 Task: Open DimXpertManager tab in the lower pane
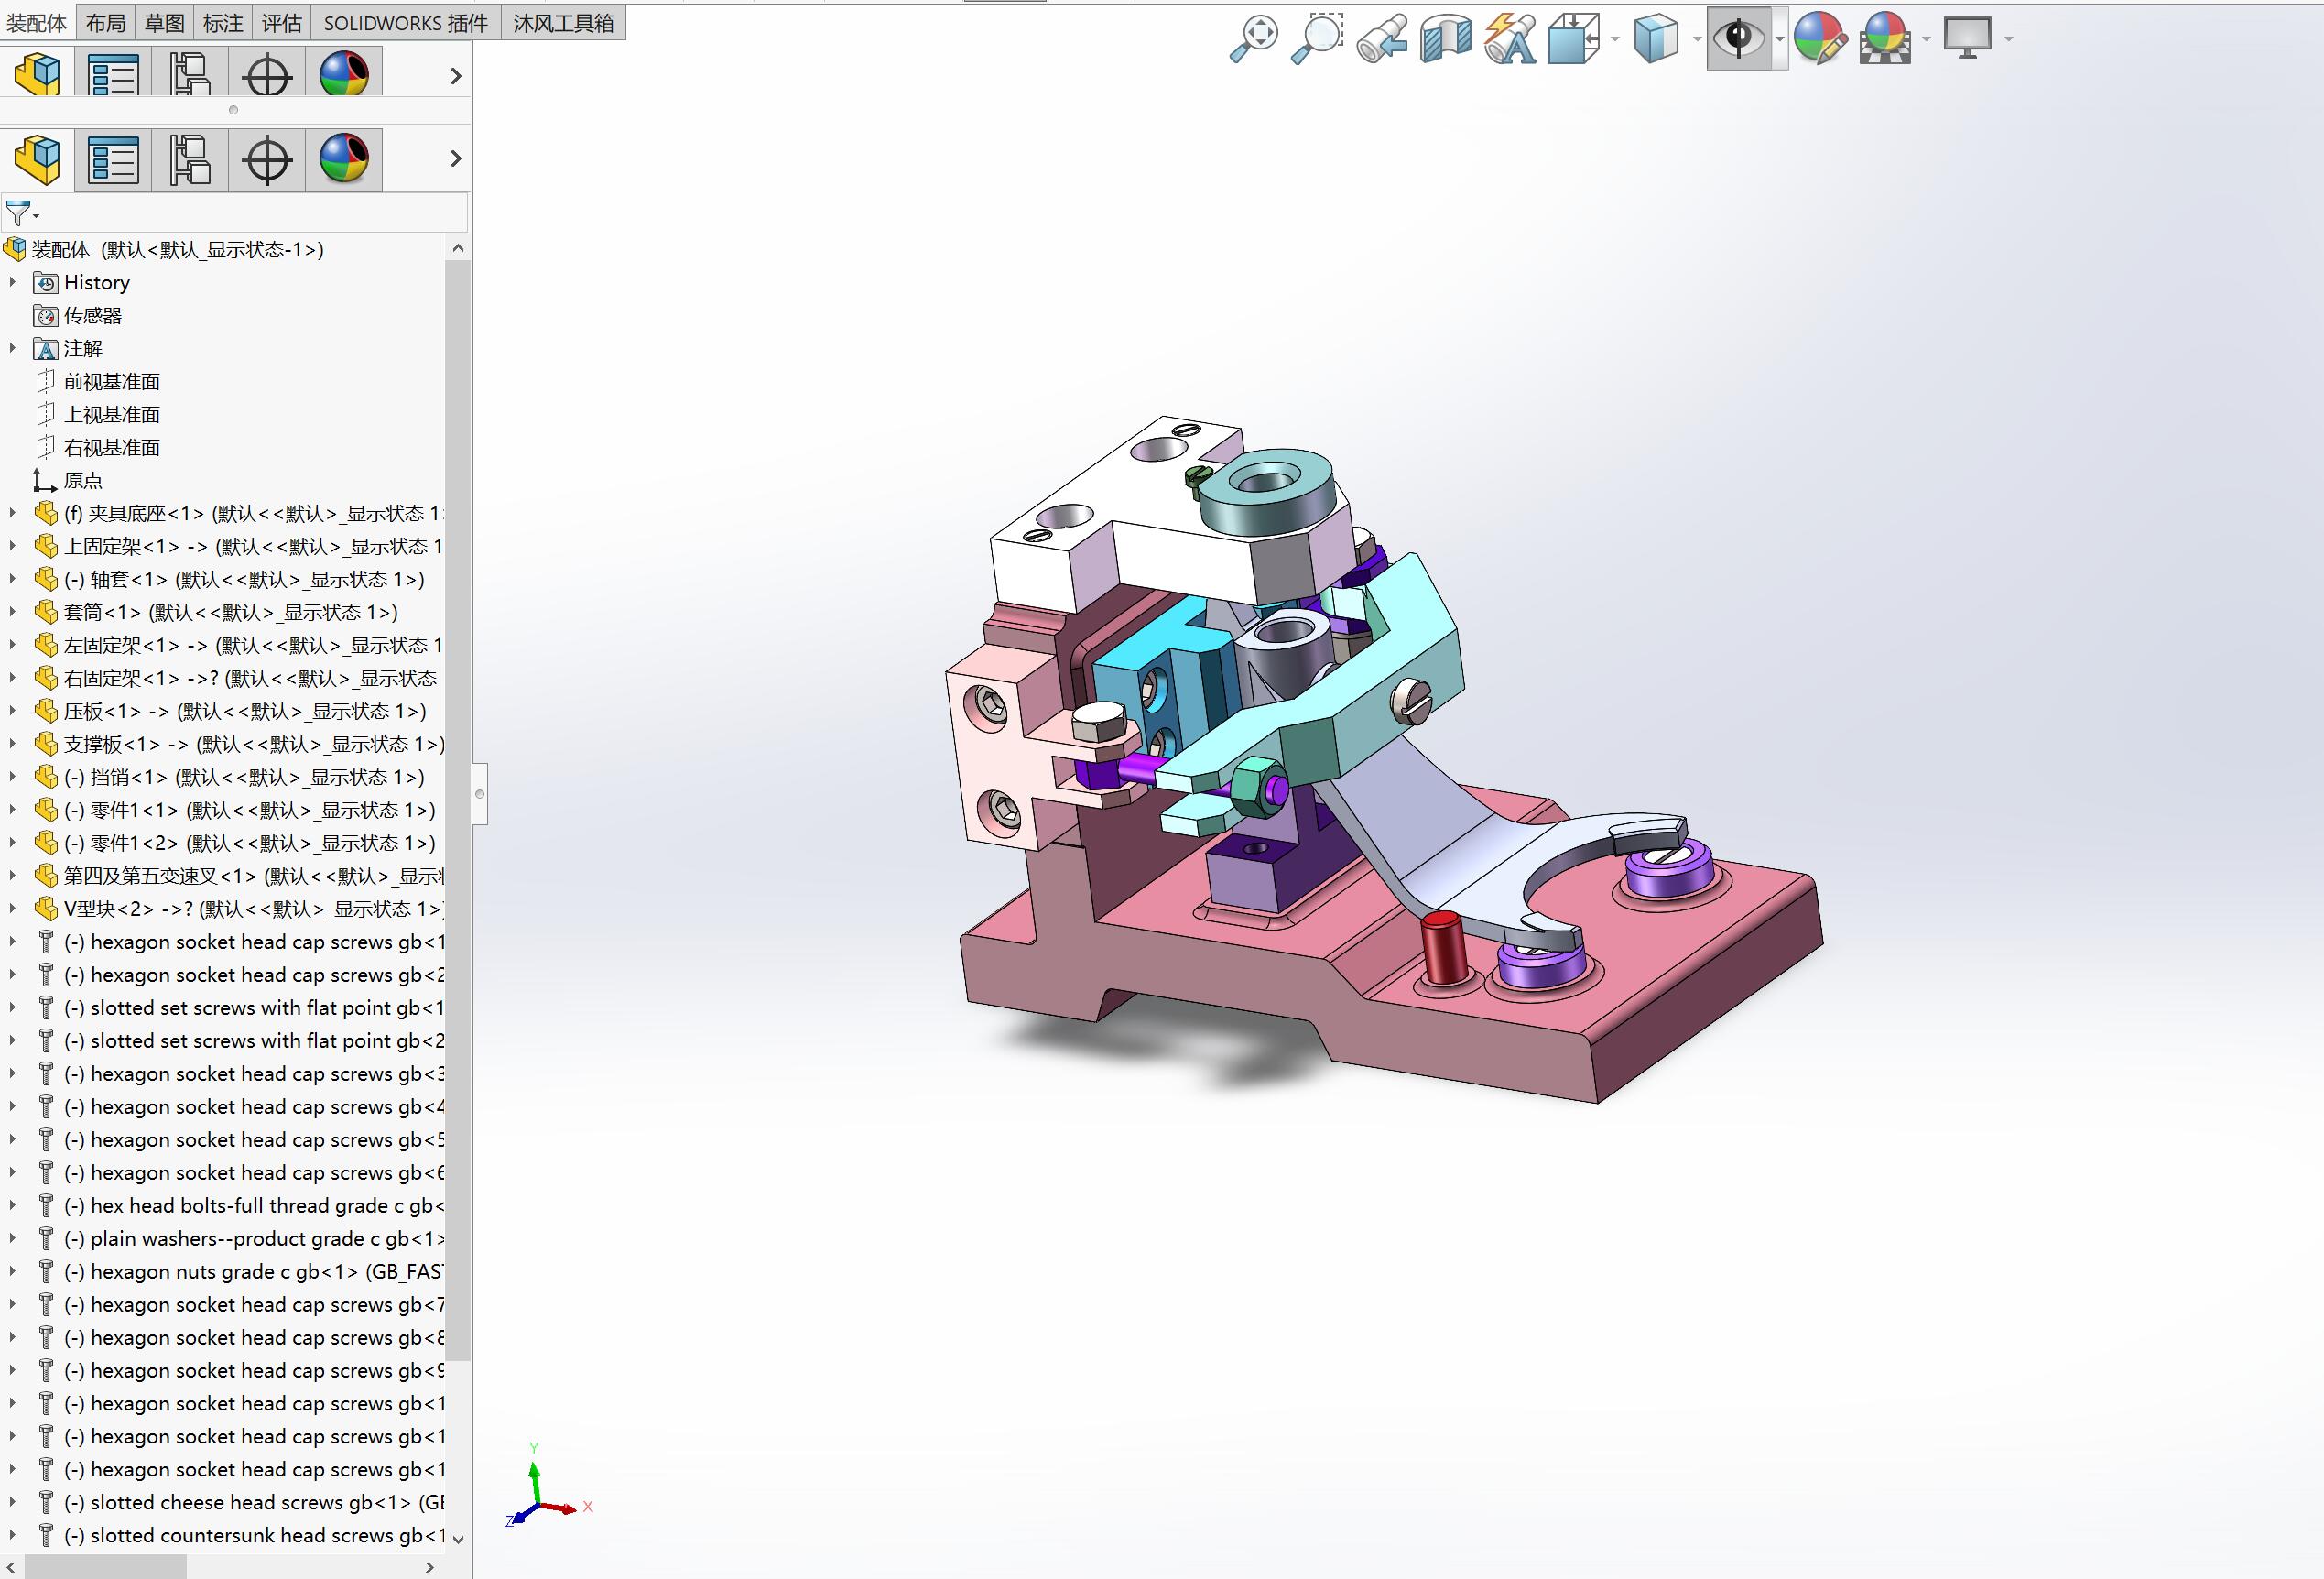[267, 160]
